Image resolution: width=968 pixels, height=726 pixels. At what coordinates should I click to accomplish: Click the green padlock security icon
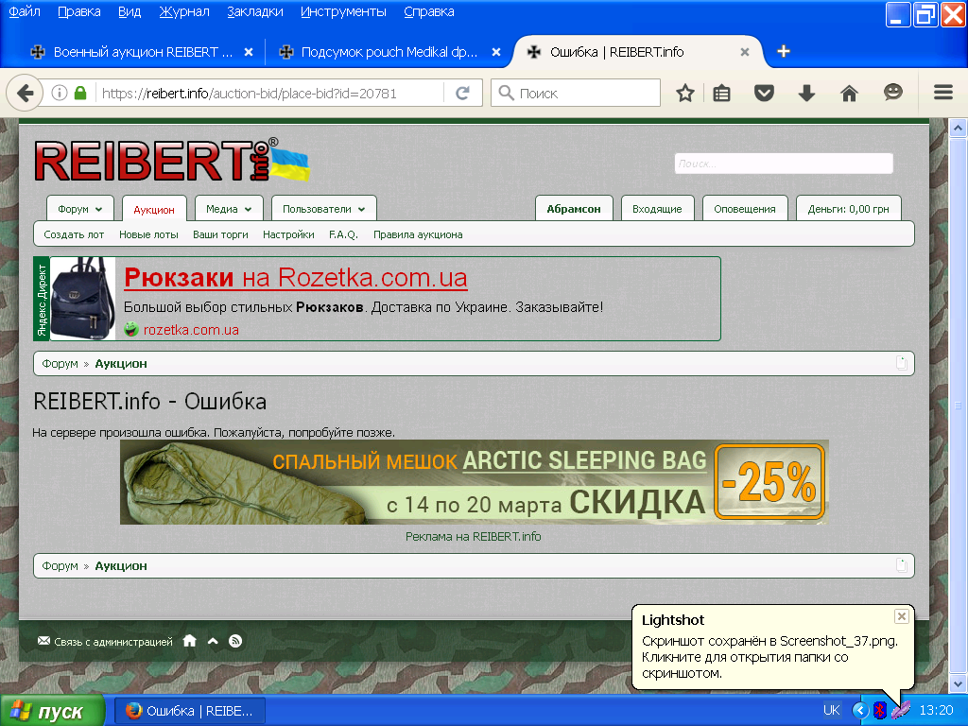(80, 94)
